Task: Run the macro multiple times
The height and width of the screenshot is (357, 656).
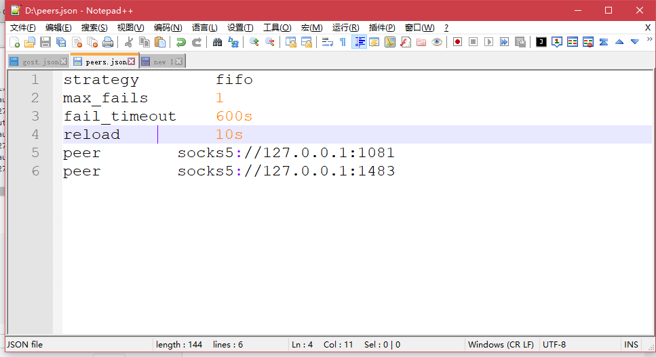Action: 505,42
